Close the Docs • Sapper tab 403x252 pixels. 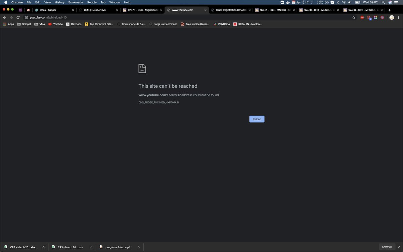tap(73, 10)
